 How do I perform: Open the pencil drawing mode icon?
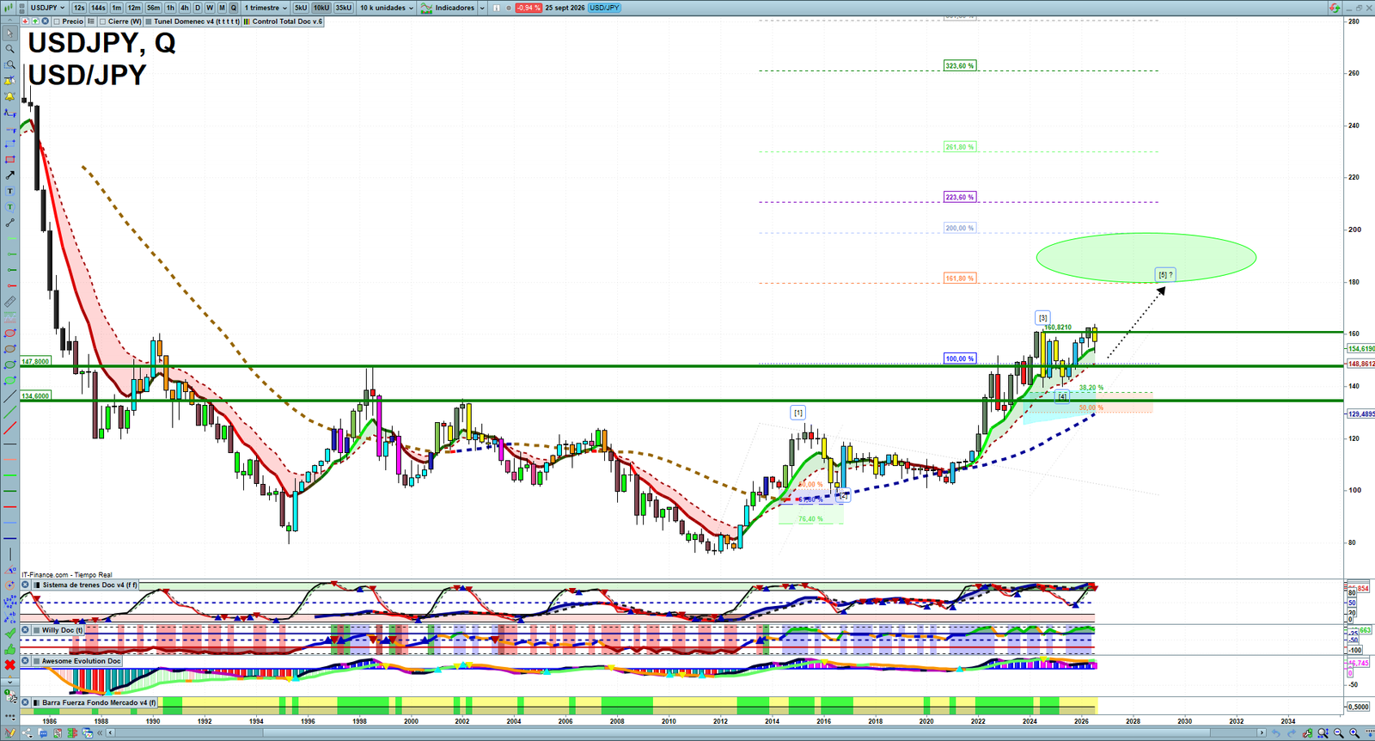point(10,732)
